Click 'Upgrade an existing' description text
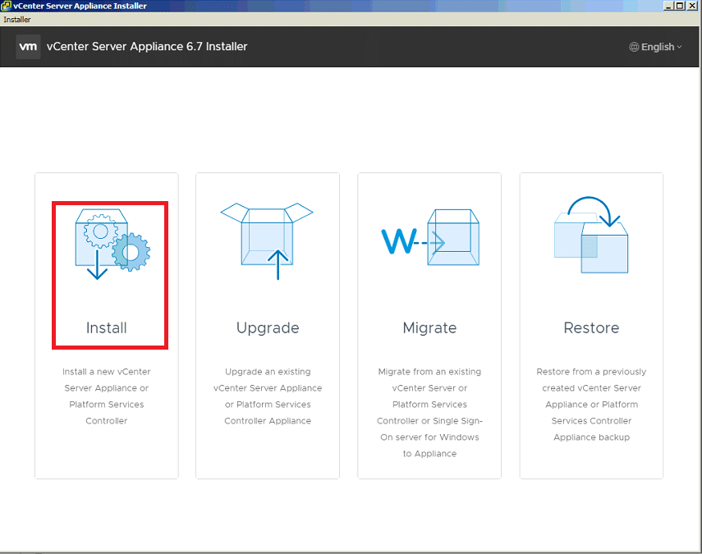 coord(268,396)
